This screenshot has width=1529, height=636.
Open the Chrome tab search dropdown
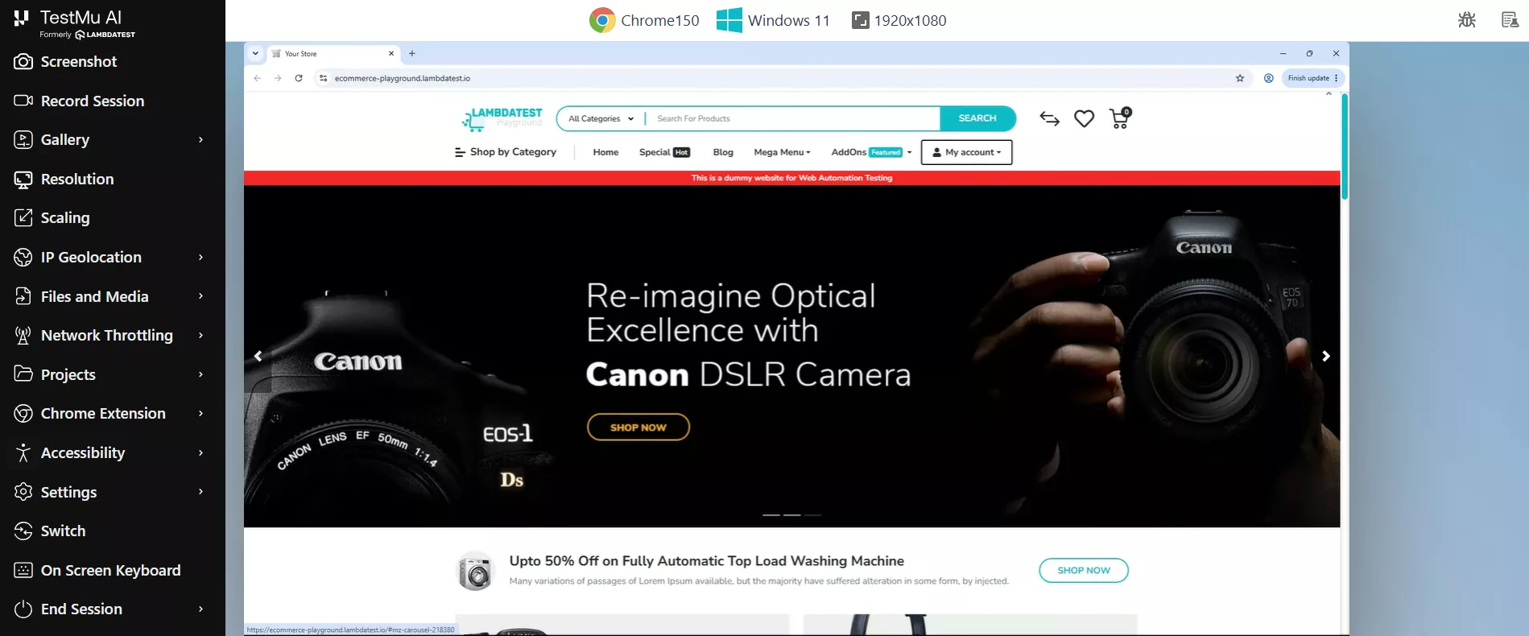pyautogui.click(x=255, y=53)
